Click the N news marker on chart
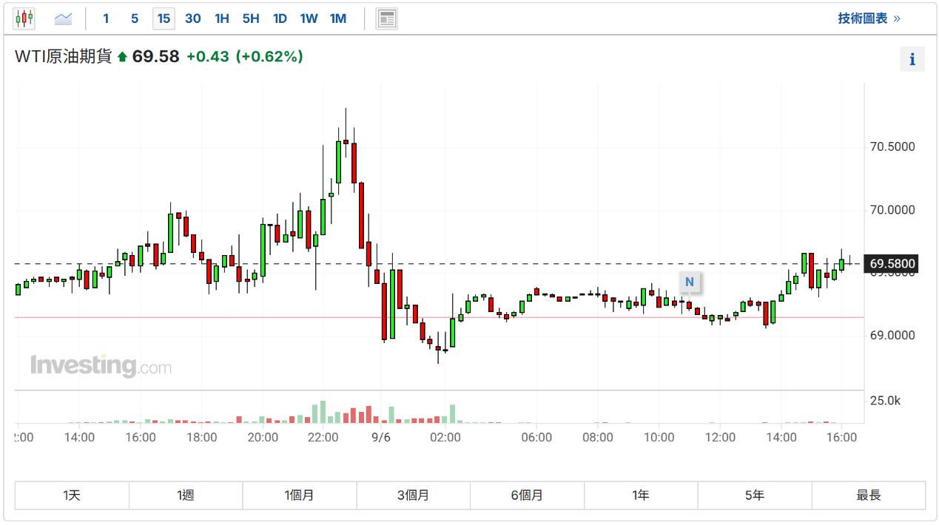 click(689, 282)
